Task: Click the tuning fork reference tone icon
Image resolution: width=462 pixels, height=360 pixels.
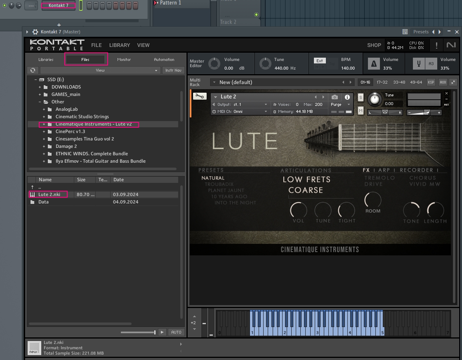Action: point(420,64)
